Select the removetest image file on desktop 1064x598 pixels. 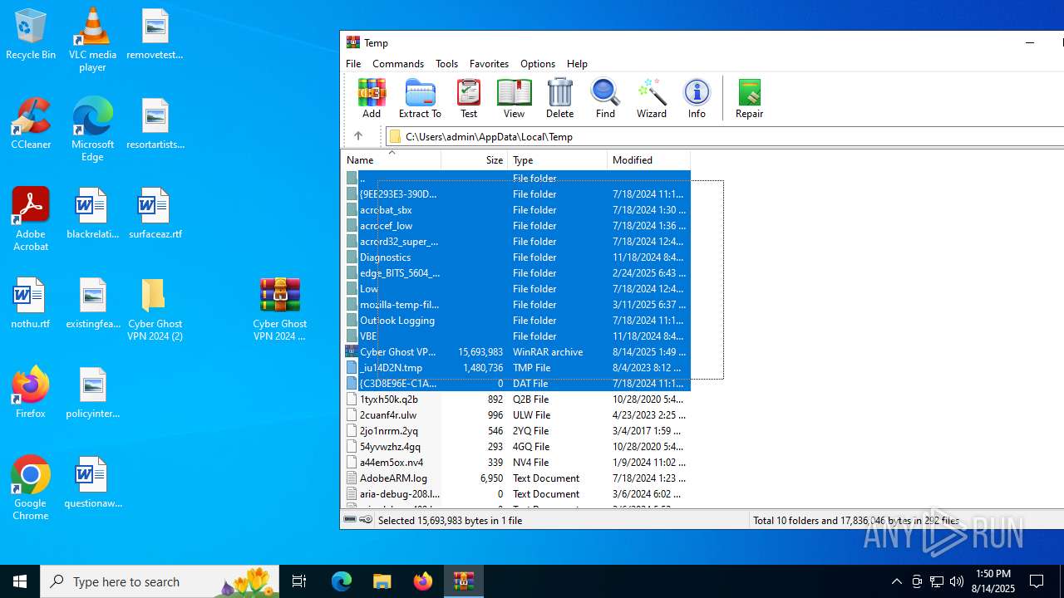[155, 34]
